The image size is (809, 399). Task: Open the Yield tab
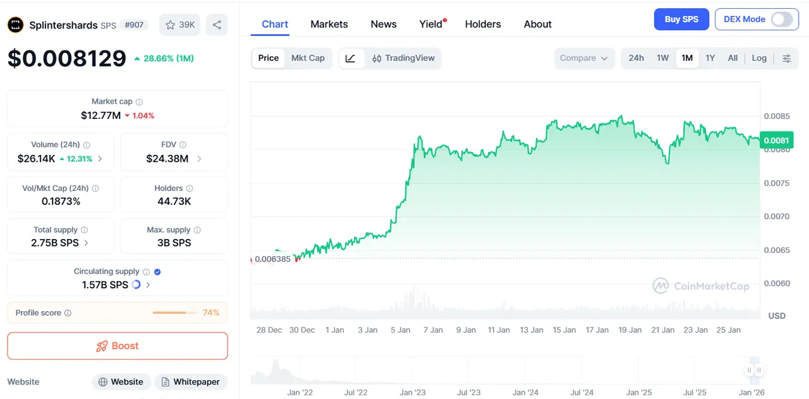tap(432, 24)
